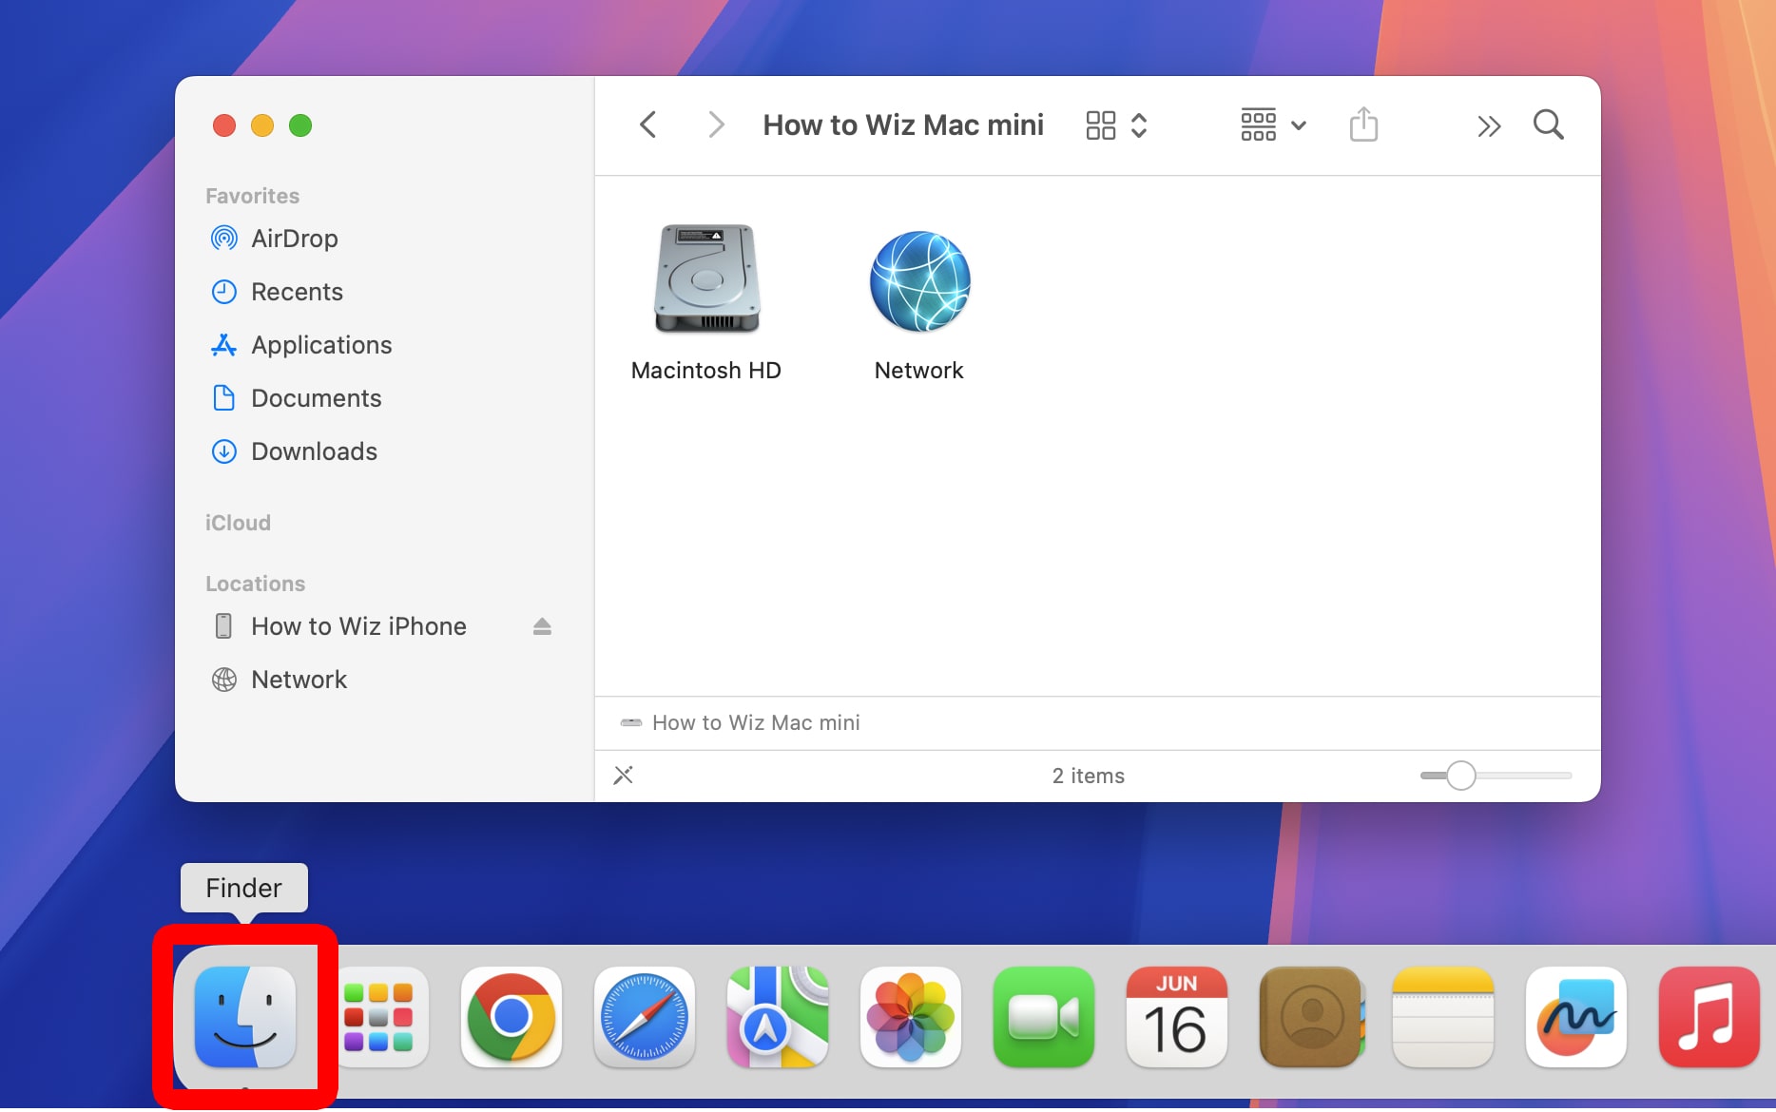Open the icon view switcher dropdown

click(x=1116, y=125)
